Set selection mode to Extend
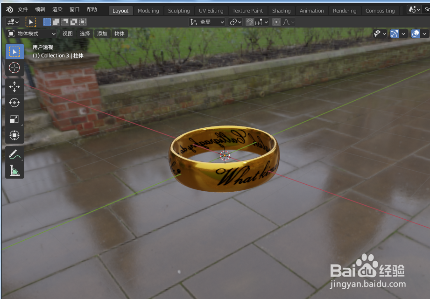The height and width of the screenshot is (299, 430). click(x=56, y=22)
